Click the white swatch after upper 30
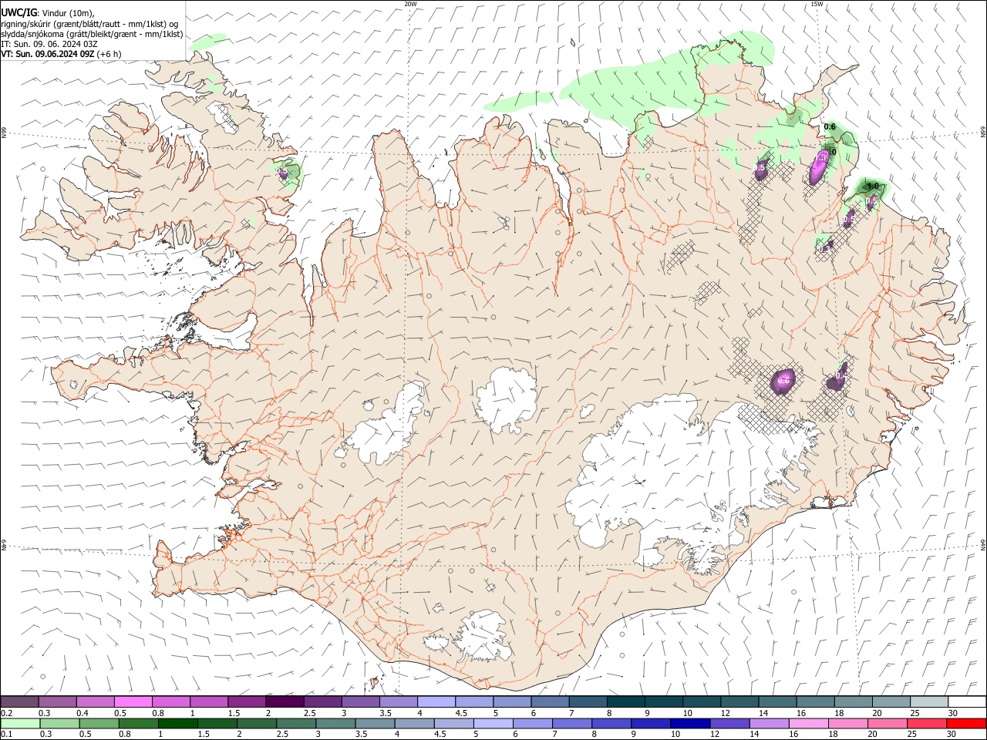The height and width of the screenshot is (740, 987). click(967, 701)
